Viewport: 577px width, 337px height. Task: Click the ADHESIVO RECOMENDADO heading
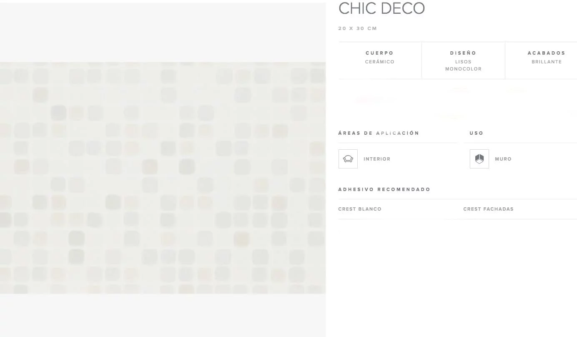pyautogui.click(x=384, y=189)
